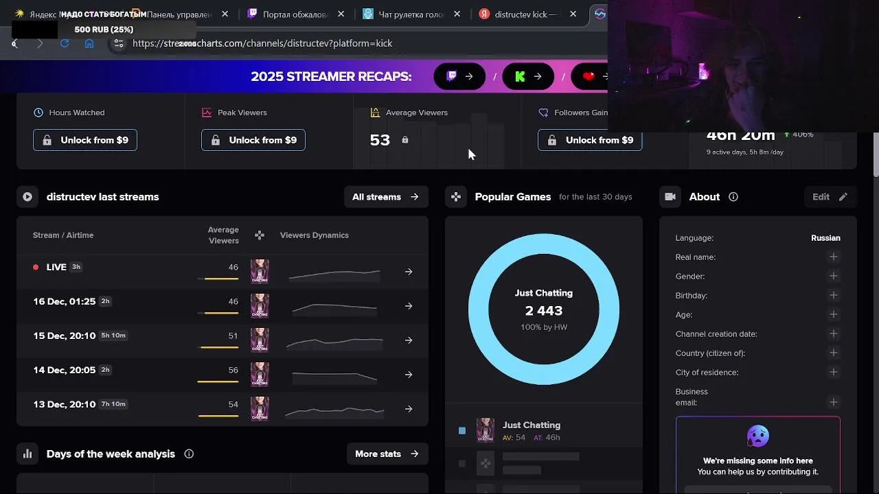Open 15 Dec, 20:10 stream arrow
The image size is (879, 494).
click(x=409, y=340)
